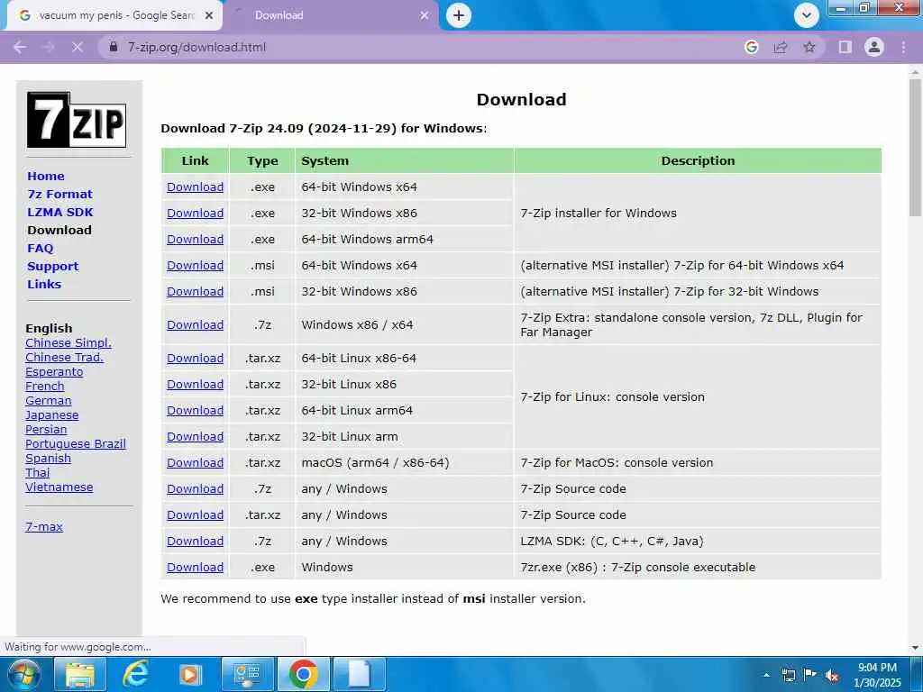Select the Download tab

(330, 15)
